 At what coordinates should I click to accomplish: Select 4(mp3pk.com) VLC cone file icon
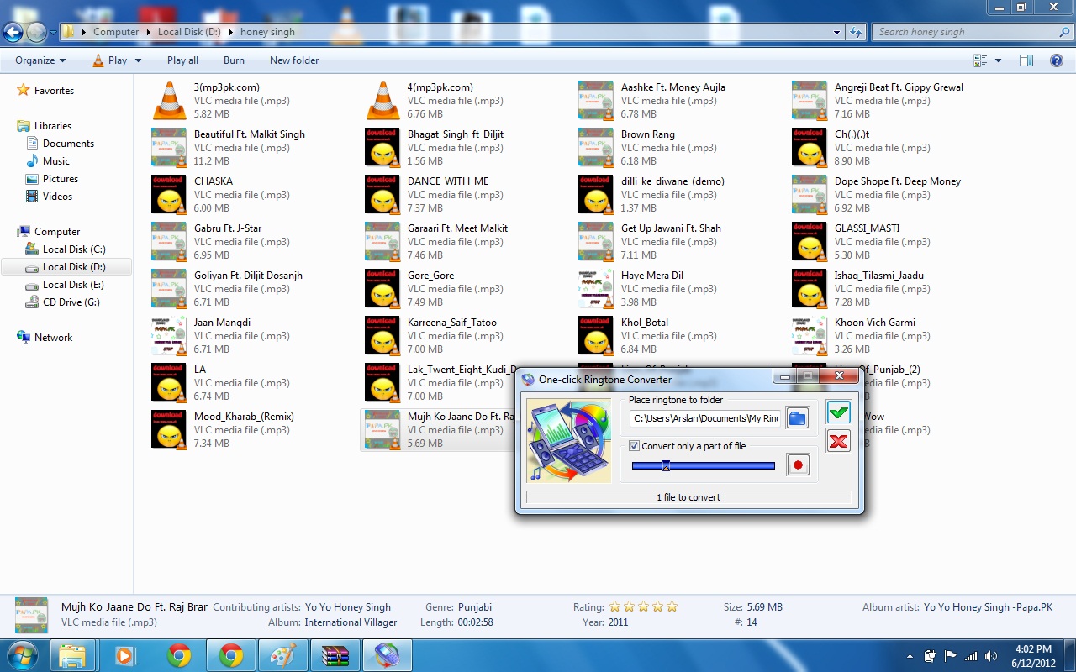coord(382,101)
